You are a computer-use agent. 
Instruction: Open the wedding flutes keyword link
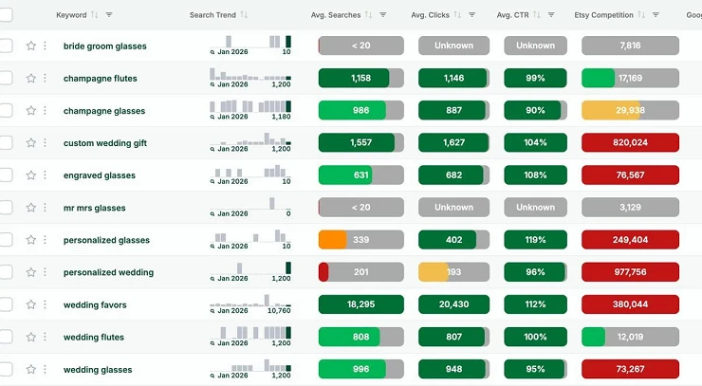[x=93, y=338]
